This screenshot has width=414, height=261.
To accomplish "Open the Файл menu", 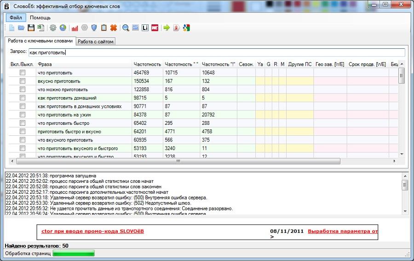I will click(16, 17).
